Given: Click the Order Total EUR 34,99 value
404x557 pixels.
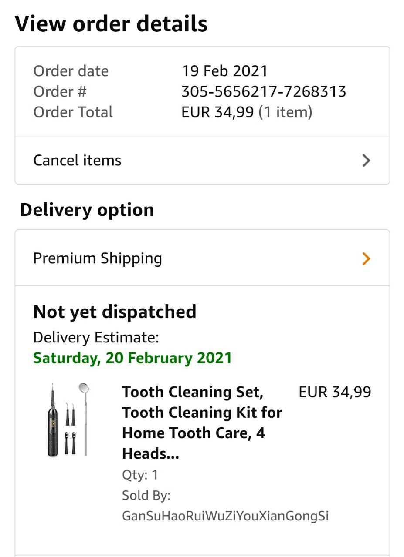Looking at the screenshot, I should click(217, 112).
